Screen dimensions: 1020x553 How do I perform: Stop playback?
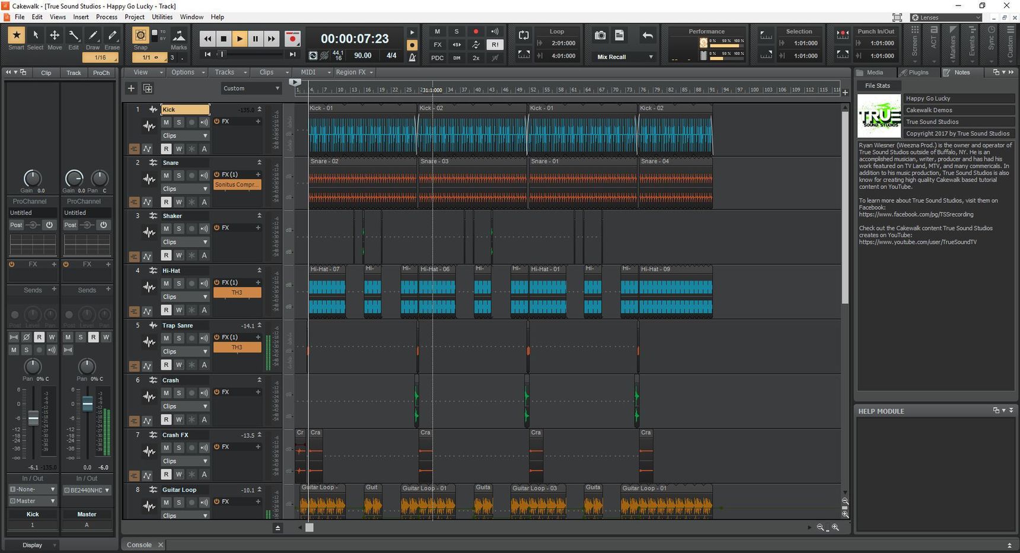tap(224, 39)
